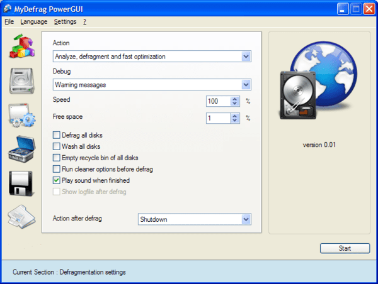The height and width of the screenshot is (284, 378).
Task: Enable Defrag all disks checkbox
Action: [x=57, y=135]
